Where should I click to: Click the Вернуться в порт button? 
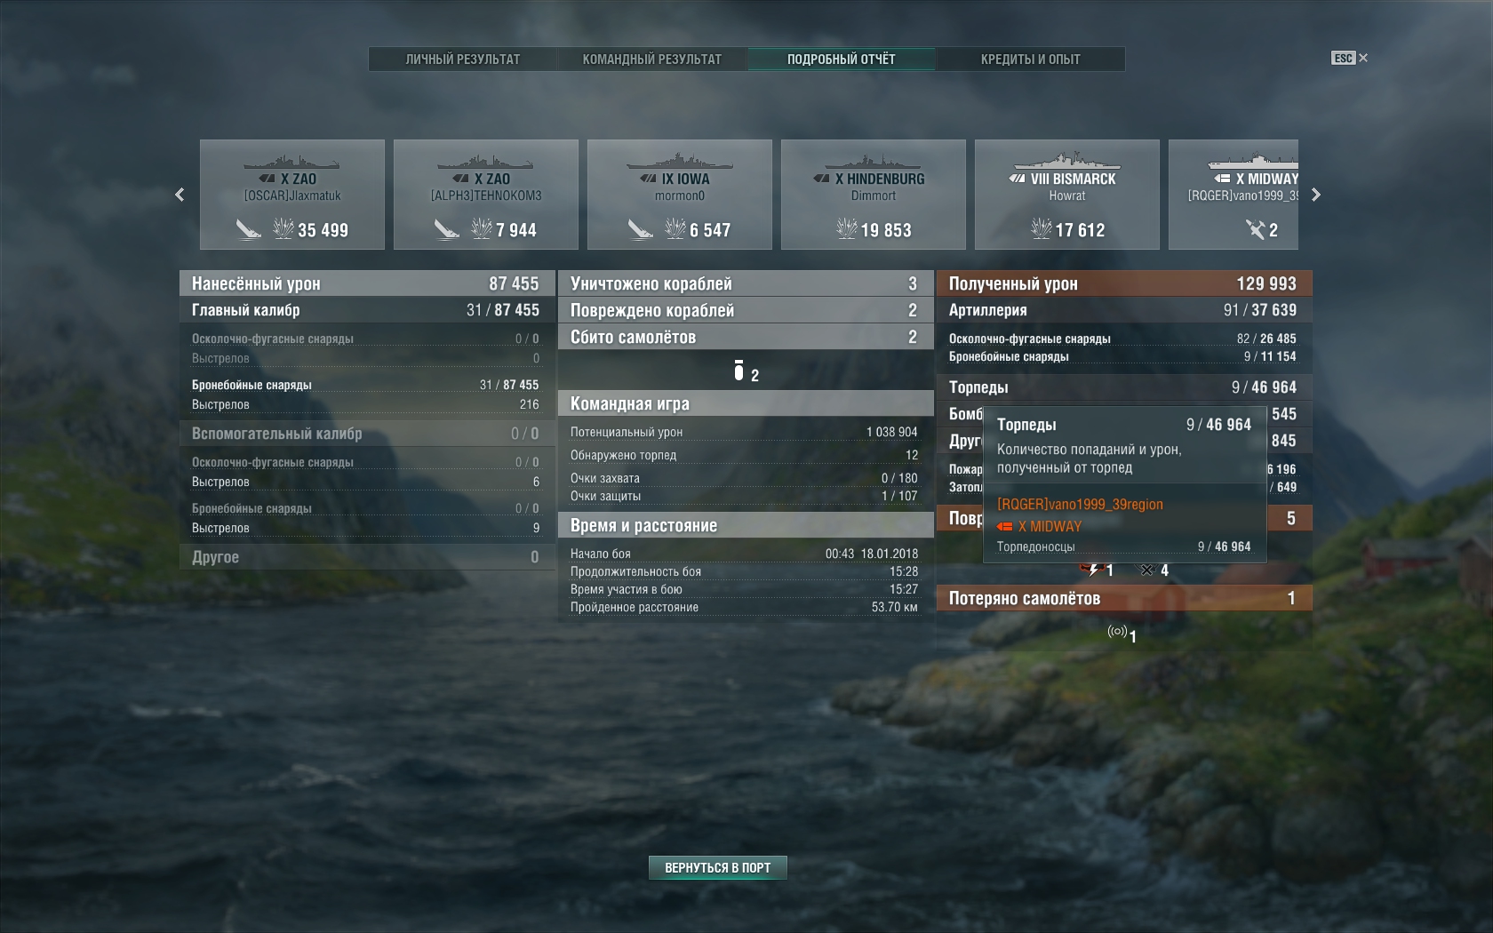718,867
